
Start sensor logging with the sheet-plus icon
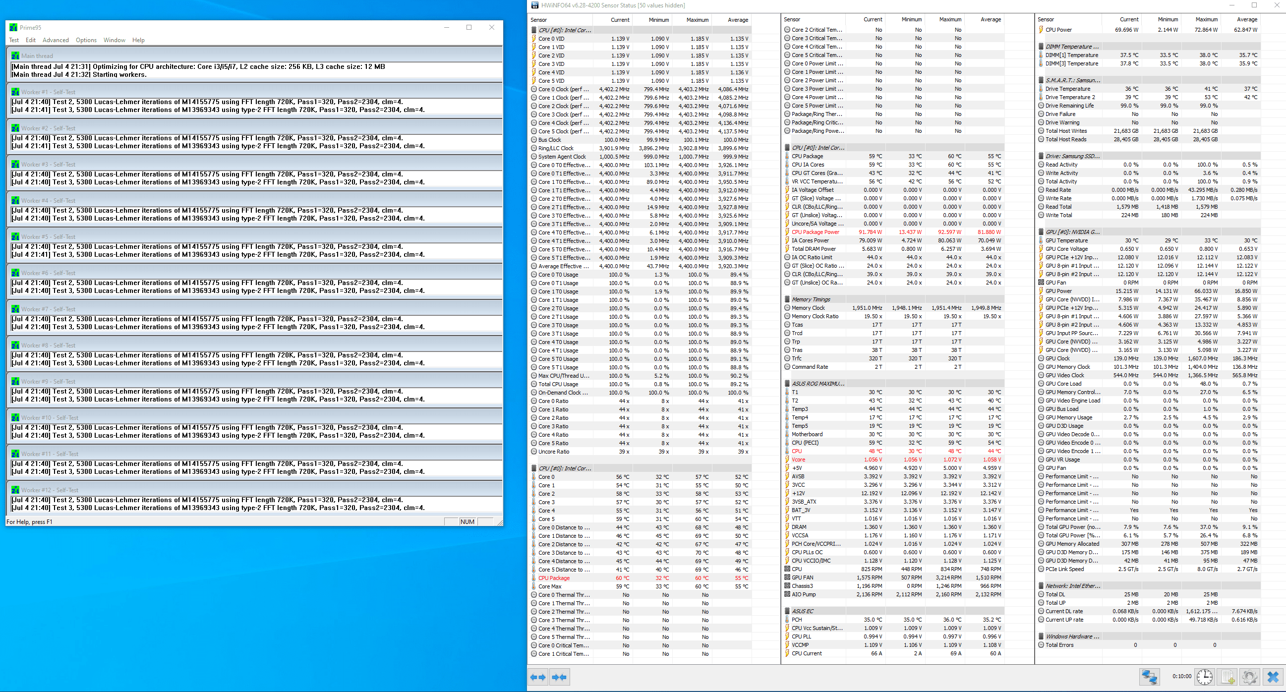point(1228,677)
